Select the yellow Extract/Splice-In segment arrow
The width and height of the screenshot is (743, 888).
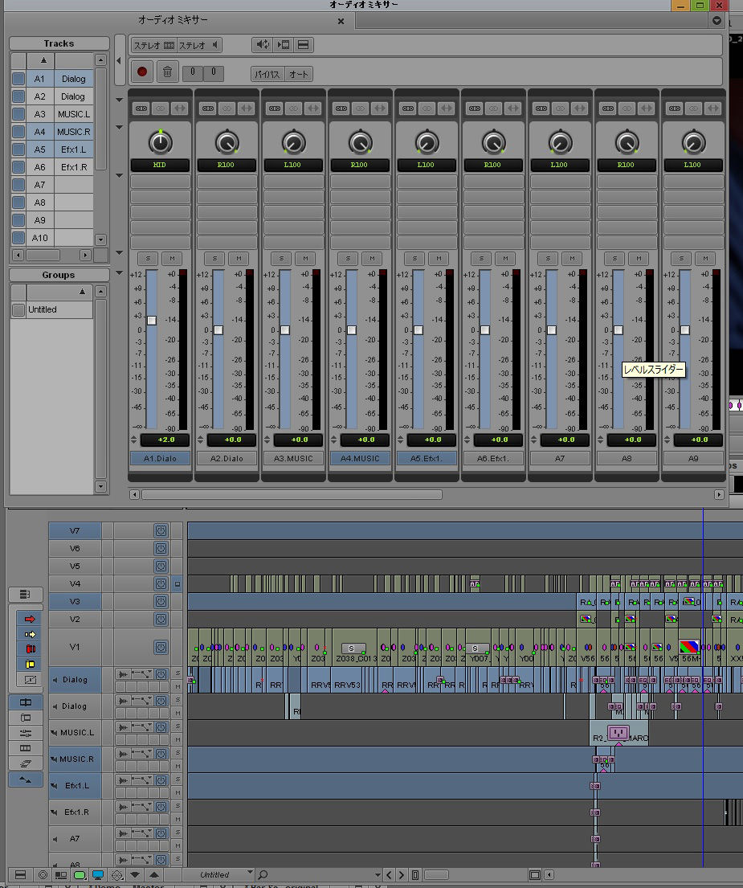pos(31,634)
